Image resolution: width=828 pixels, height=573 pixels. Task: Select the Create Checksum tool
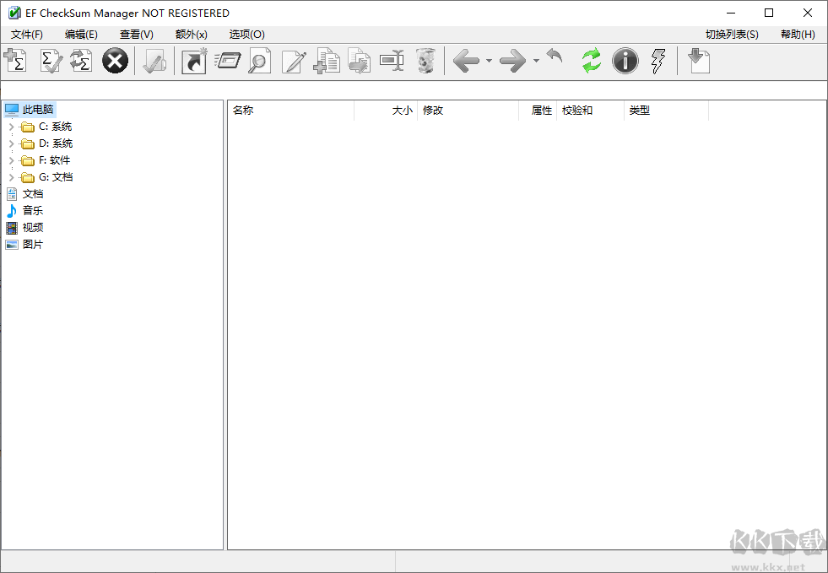(15, 61)
